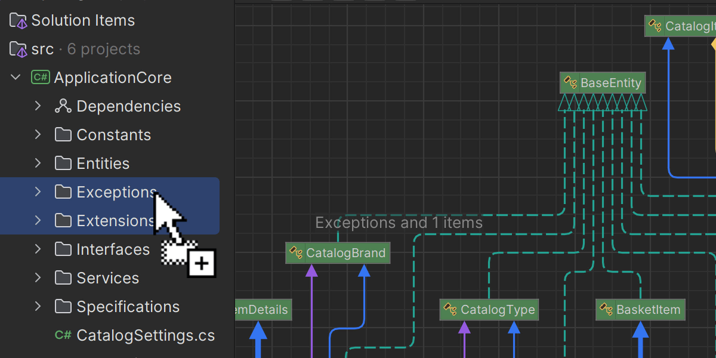Click the C# file icon of CatalogSettings.cs
The height and width of the screenshot is (358, 716).
coord(63,335)
